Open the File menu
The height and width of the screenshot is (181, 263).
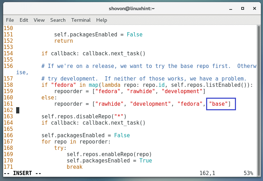click(10, 20)
